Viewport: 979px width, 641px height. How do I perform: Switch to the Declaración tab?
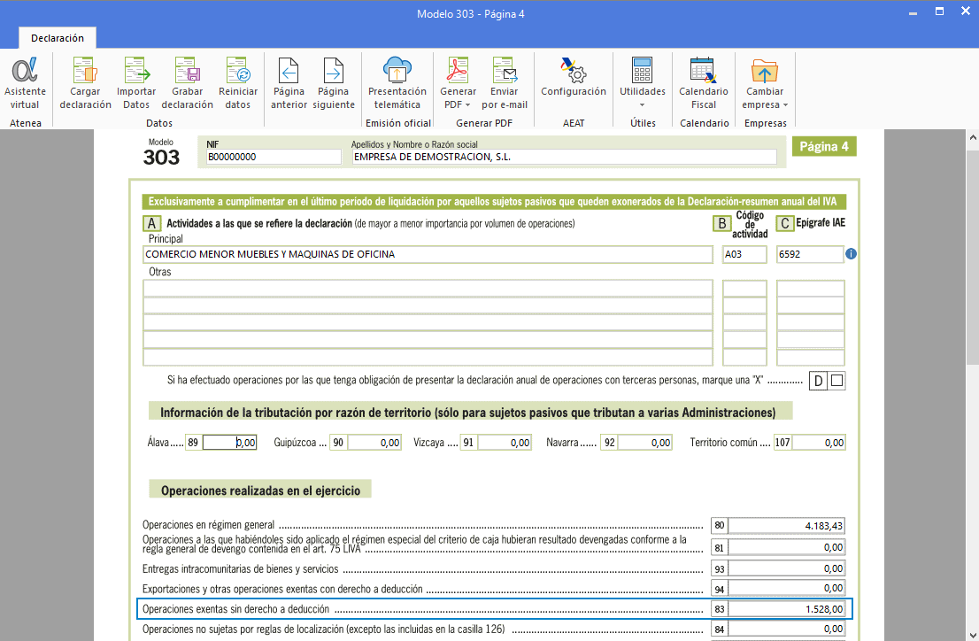[58, 38]
